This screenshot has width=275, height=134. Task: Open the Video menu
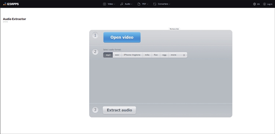coord(109,4)
